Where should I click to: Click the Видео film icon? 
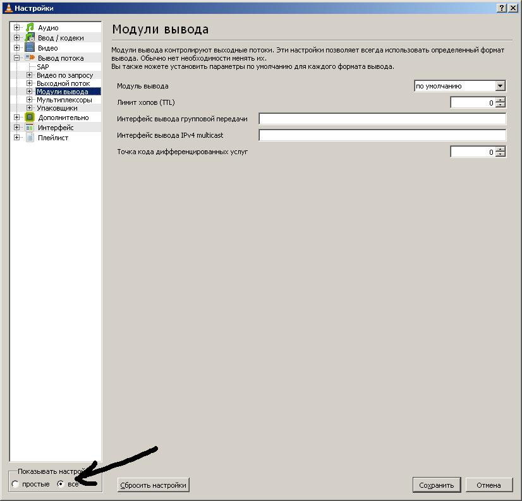click(x=30, y=48)
